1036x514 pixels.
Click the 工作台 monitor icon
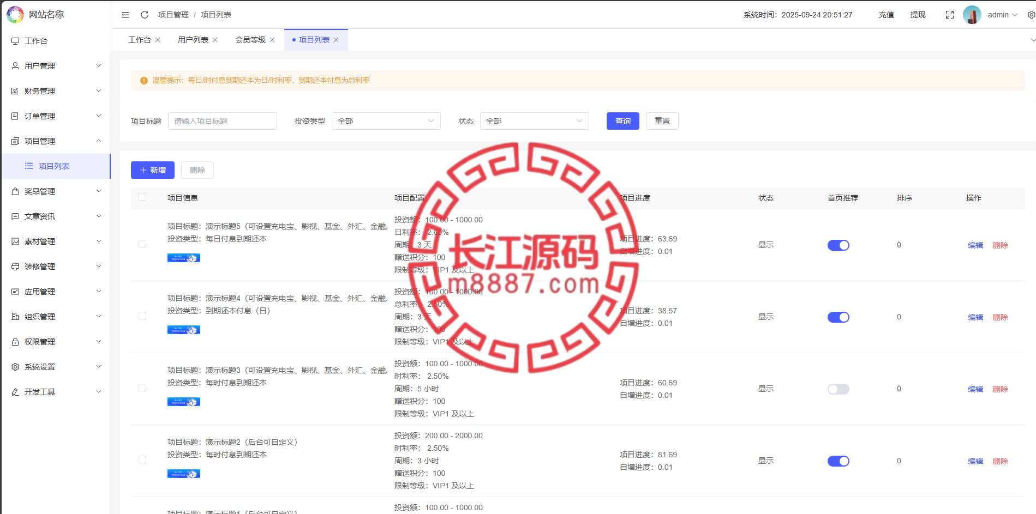point(15,41)
